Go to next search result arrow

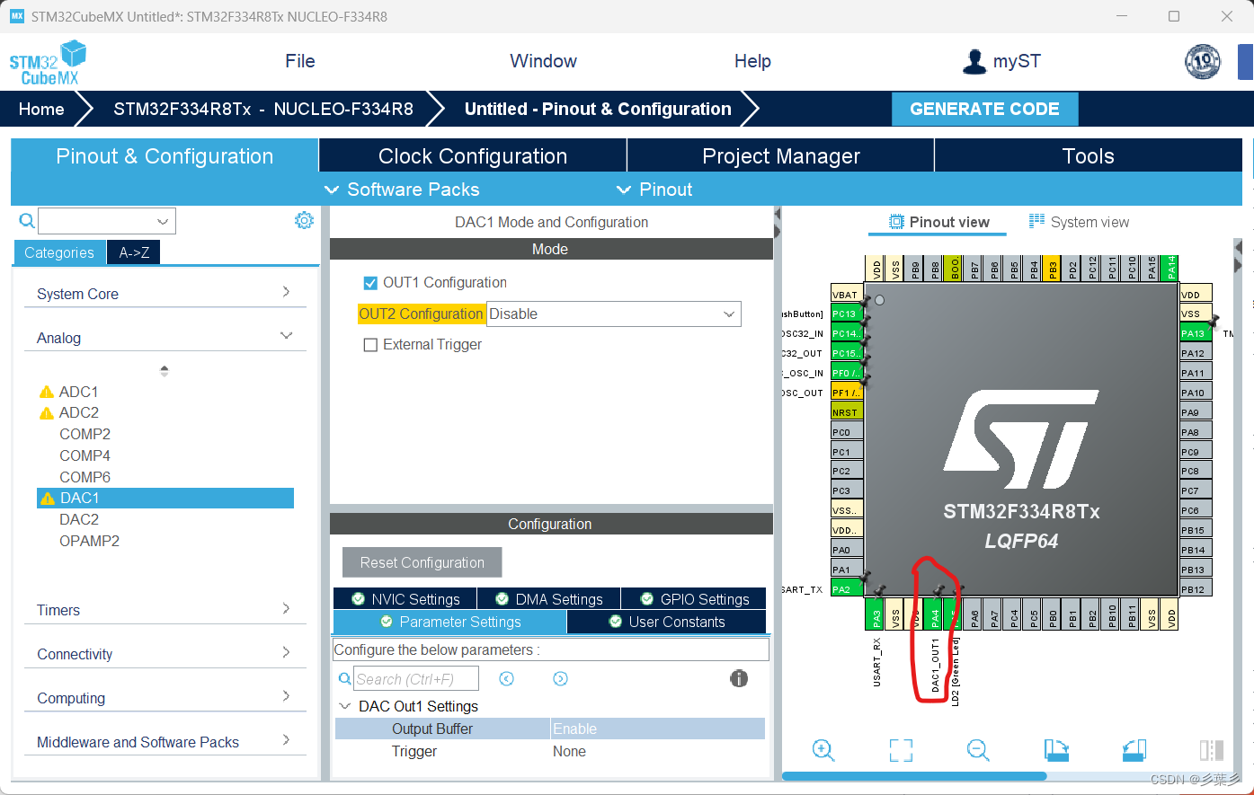click(560, 679)
